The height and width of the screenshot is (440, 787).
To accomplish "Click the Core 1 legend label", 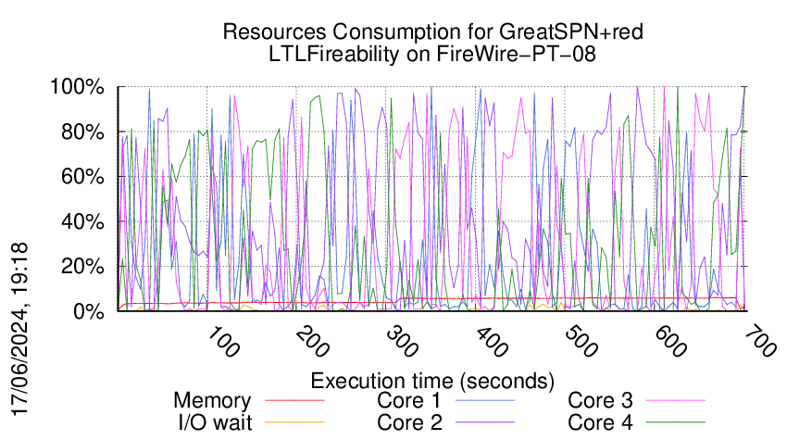I will tap(409, 400).
